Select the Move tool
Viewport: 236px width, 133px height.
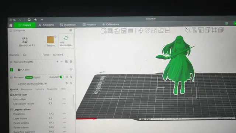coord(141,31)
